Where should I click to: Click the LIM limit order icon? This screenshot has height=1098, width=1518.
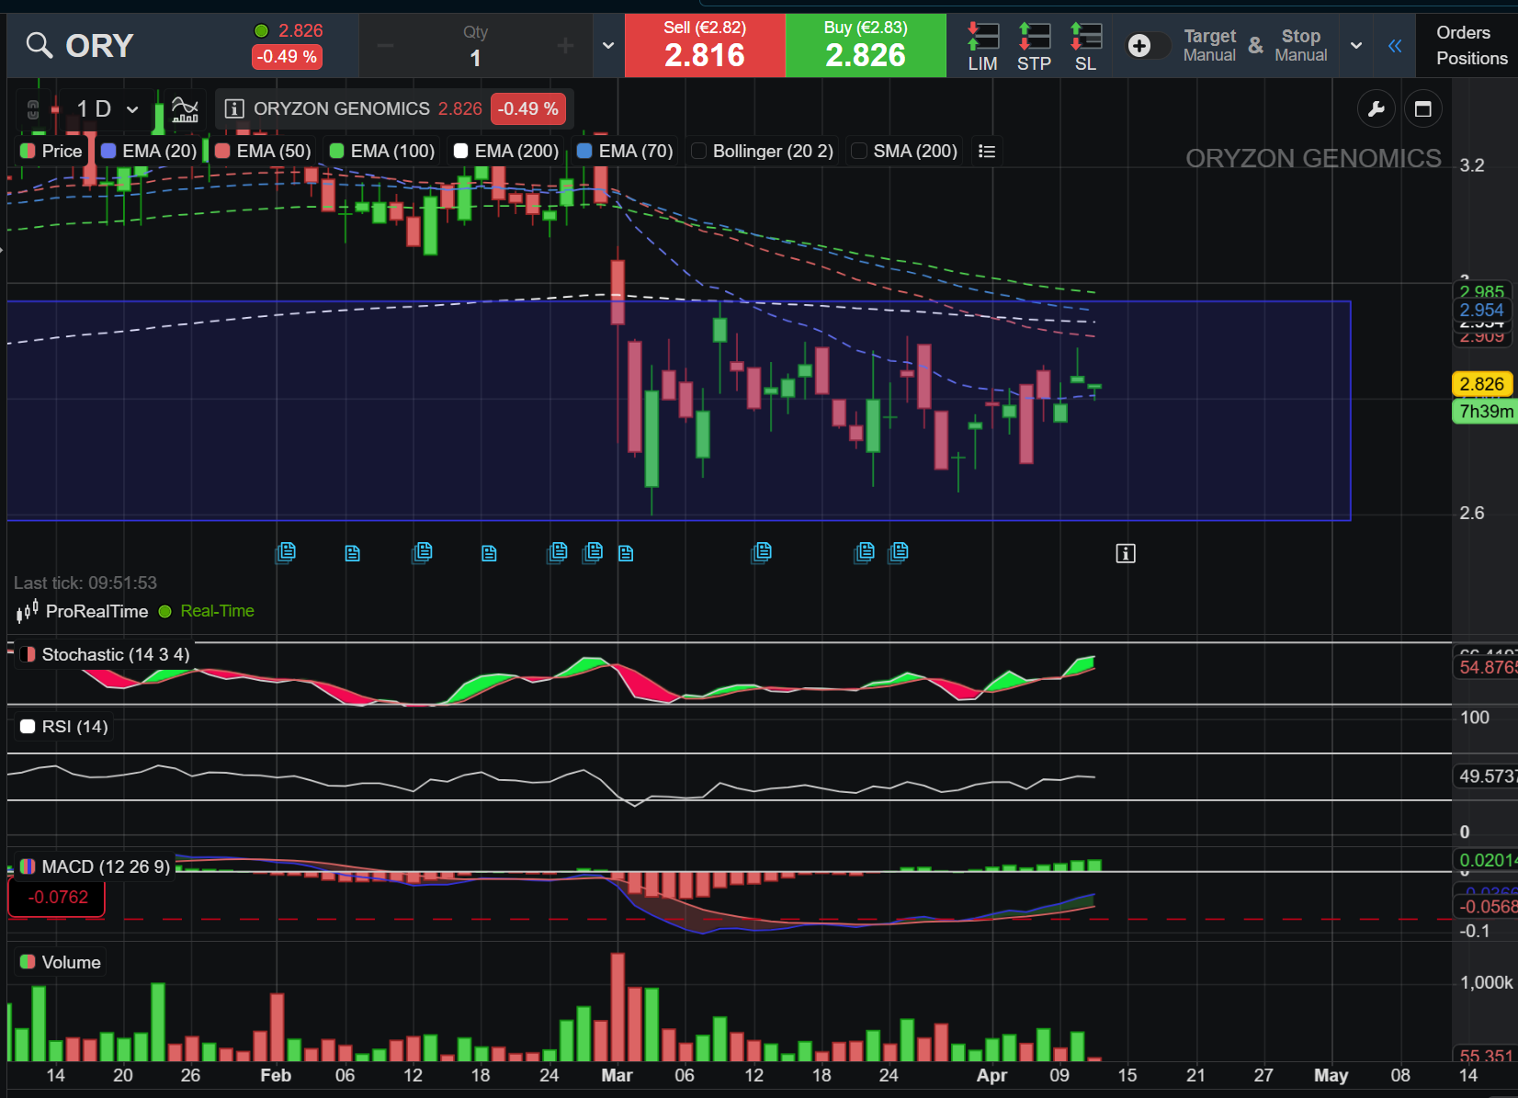pyautogui.click(x=982, y=46)
